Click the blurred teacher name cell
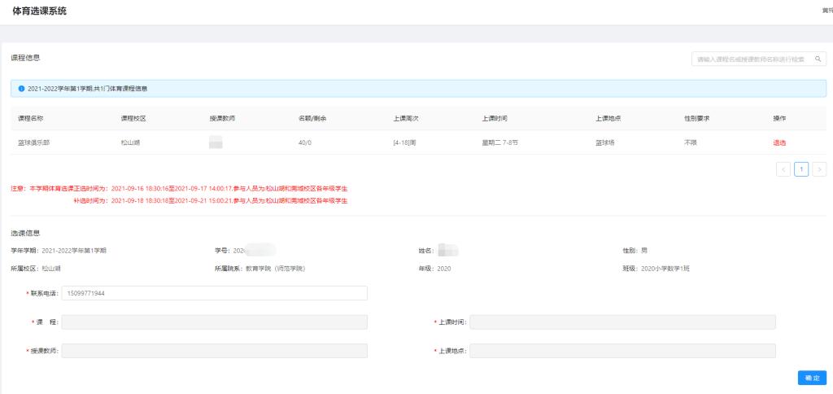Image resolution: width=833 pixels, height=394 pixels. [216, 142]
